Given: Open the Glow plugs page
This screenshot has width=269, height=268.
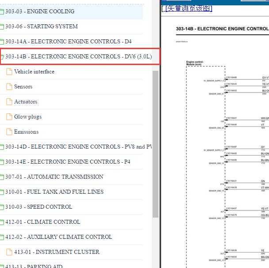Looking at the screenshot, I should pos(28,117).
